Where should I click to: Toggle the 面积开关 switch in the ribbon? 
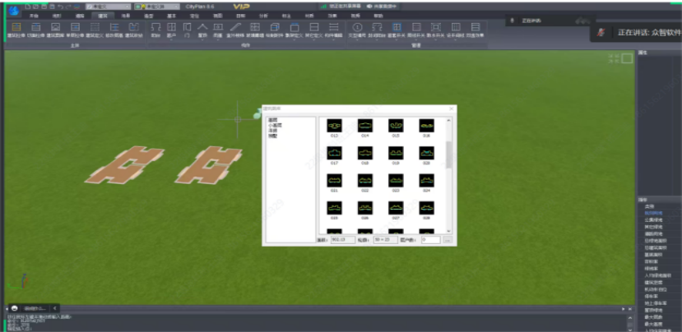click(417, 28)
